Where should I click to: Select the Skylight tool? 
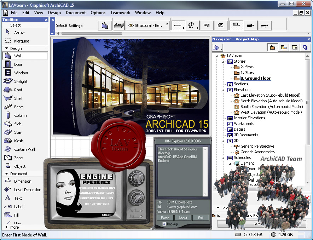pyautogui.click(x=25, y=81)
